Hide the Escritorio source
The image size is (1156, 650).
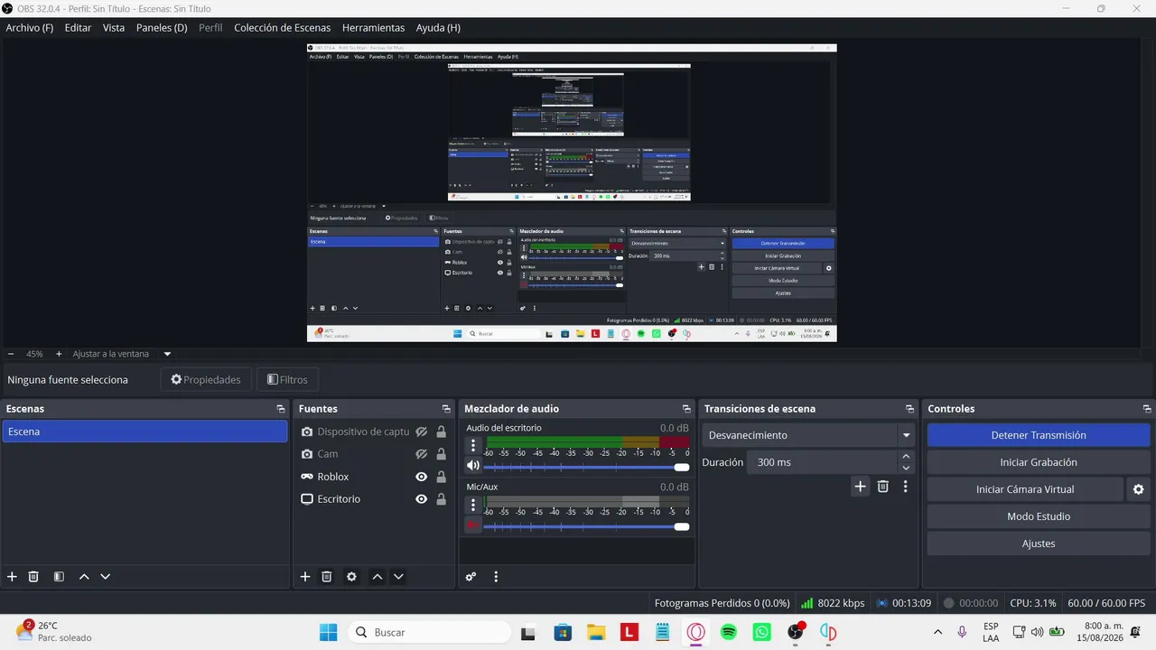421,499
